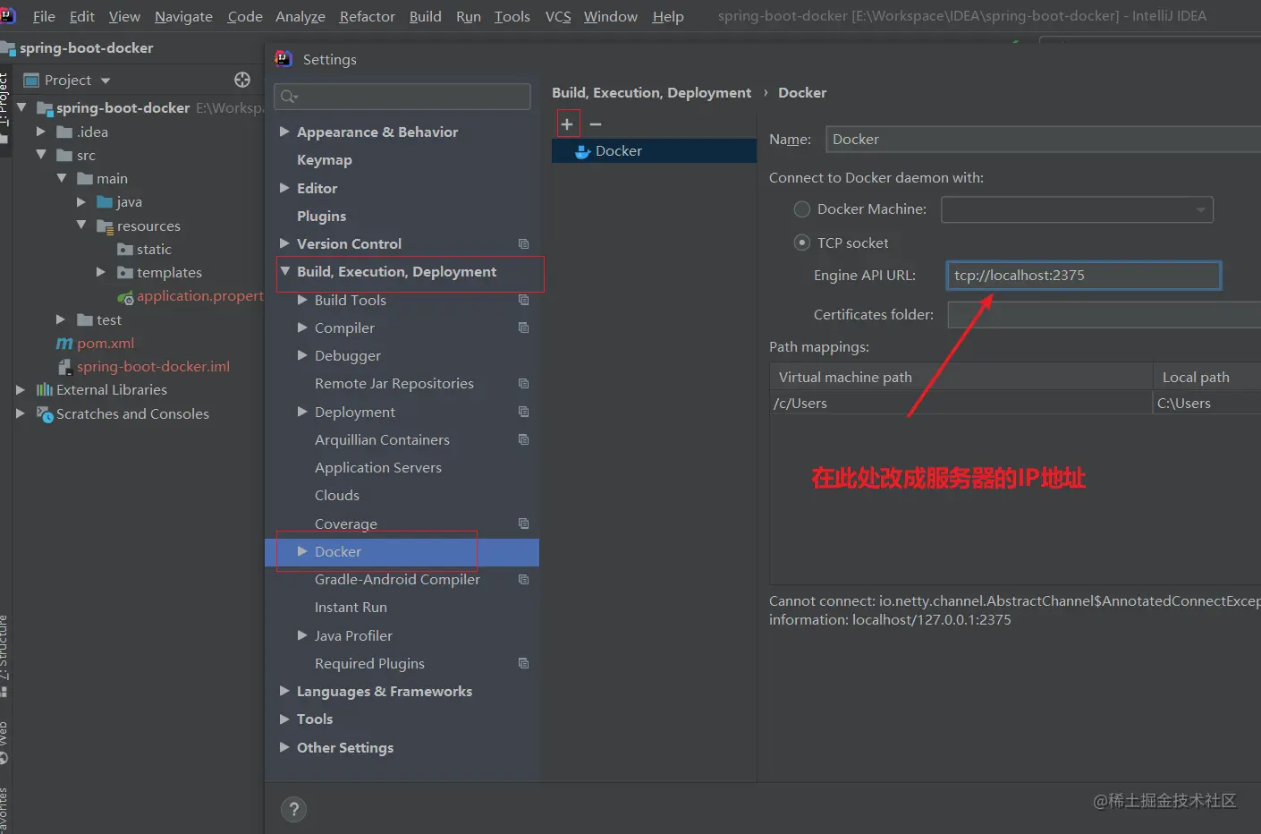Open the VCS menu
The height and width of the screenshot is (834, 1261).
(x=558, y=16)
